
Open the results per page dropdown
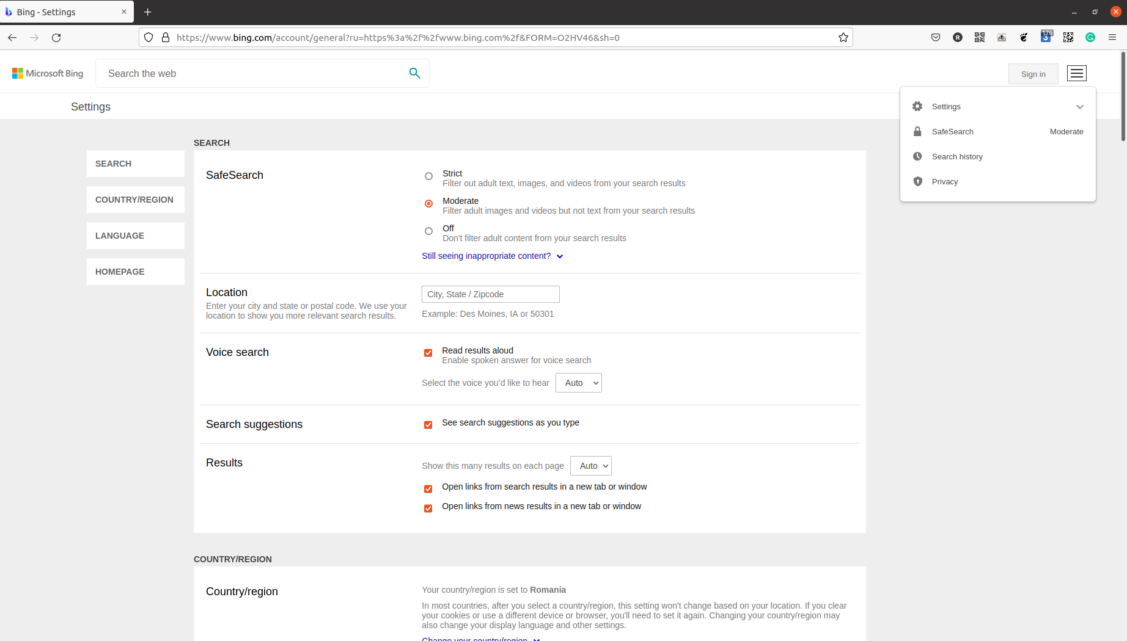pyautogui.click(x=590, y=465)
